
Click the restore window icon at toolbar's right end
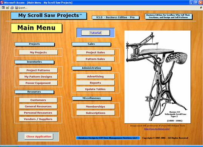pos(201,8)
